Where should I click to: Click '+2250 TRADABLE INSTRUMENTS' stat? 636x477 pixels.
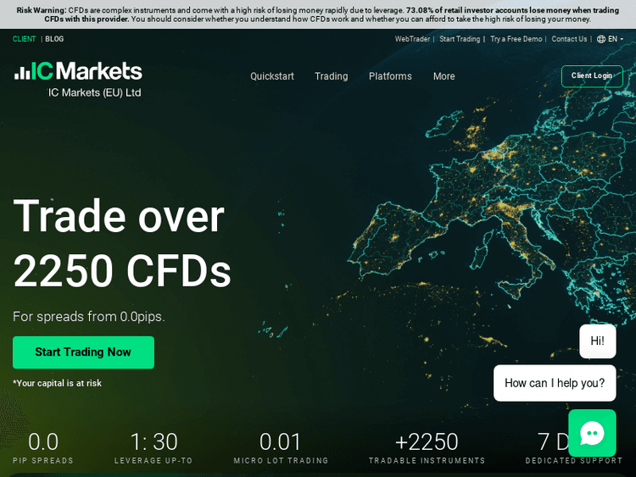[427, 447]
